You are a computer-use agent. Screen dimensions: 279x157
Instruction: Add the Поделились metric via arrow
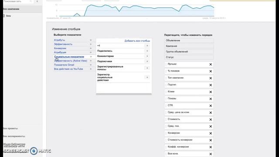(147, 51)
